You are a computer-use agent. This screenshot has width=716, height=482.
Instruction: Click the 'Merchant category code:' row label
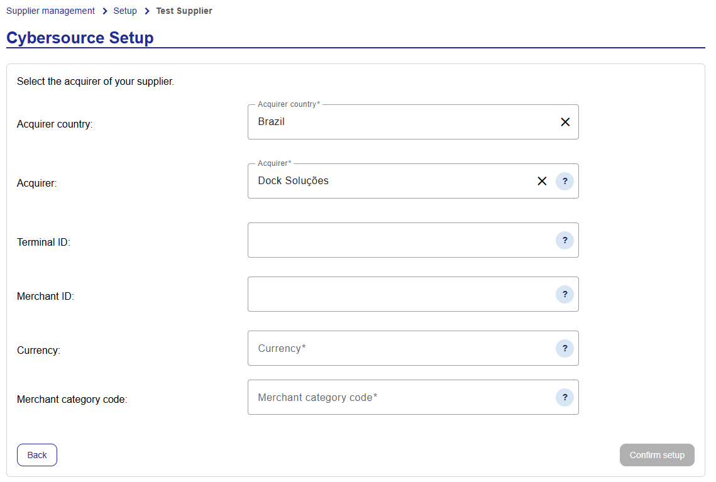pyautogui.click(x=72, y=400)
